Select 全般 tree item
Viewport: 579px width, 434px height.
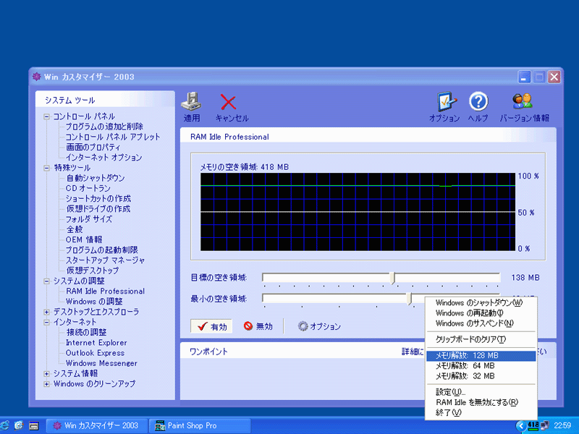click(x=75, y=229)
